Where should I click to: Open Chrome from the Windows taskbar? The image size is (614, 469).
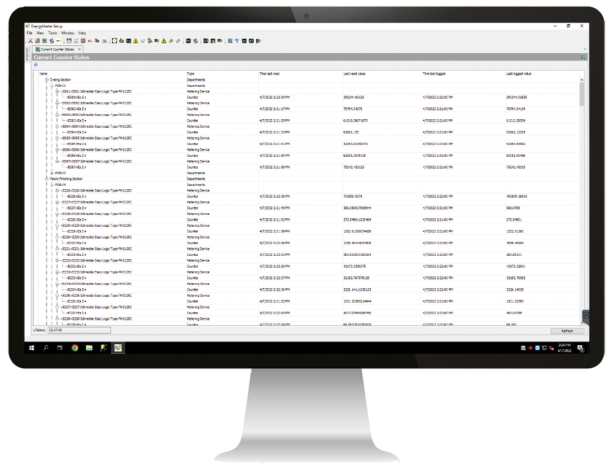point(75,348)
